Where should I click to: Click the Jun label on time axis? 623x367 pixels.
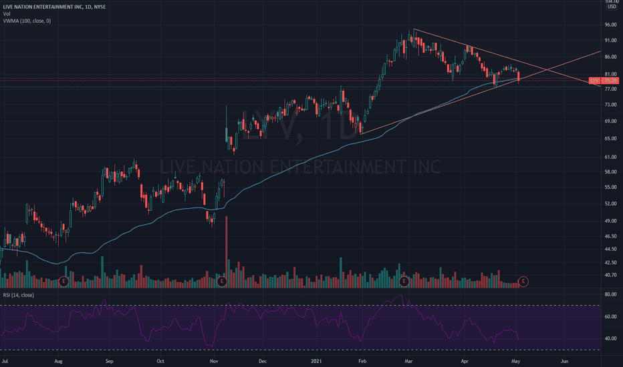click(564, 361)
